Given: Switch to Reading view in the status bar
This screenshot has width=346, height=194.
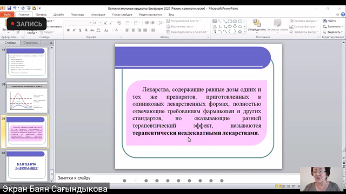Looking at the screenshot, I should (x=288, y=186).
